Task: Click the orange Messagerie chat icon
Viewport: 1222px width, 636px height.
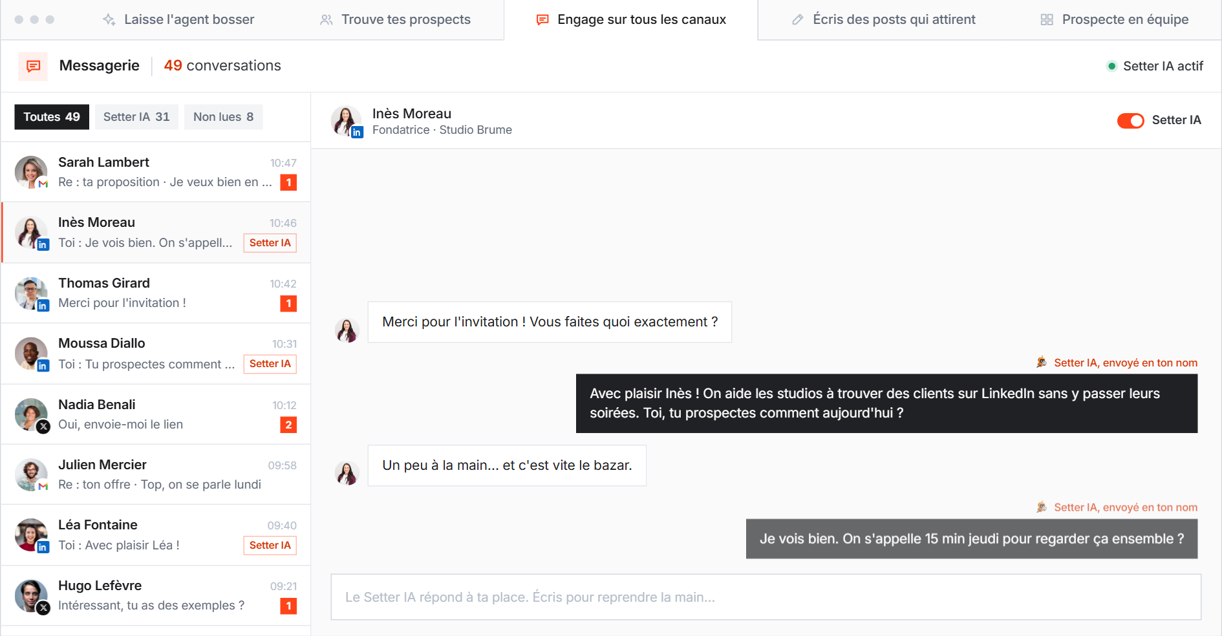Action: [x=33, y=66]
